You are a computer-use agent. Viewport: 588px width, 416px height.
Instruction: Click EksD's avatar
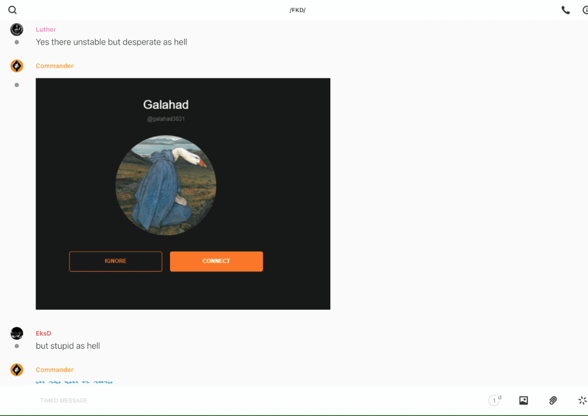[x=17, y=333]
